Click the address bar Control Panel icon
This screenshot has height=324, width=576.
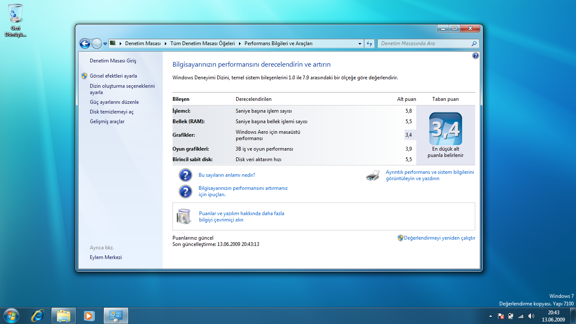(x=113, y=43)
